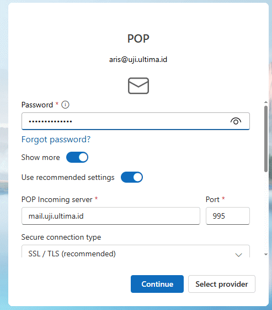Turn off the Show more switch
The width and height of the screenshot is (272, 310).
pos(77,157)
